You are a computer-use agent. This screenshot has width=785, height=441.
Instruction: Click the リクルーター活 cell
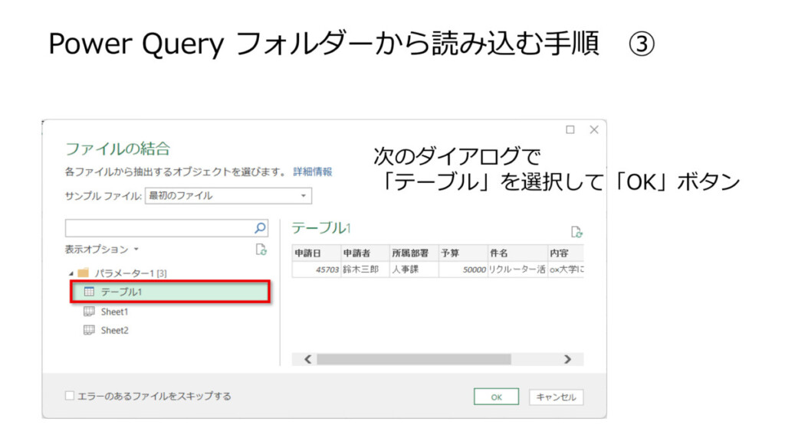(517, 269)
